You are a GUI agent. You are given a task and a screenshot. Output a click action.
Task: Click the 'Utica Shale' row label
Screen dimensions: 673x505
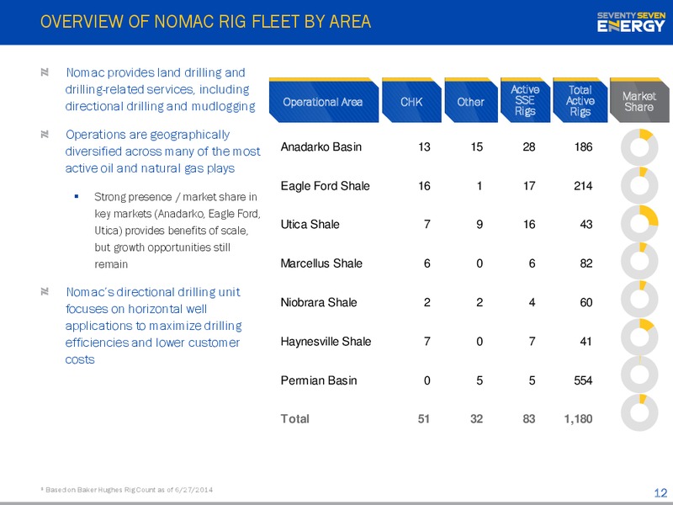click(x=310, y=225)
